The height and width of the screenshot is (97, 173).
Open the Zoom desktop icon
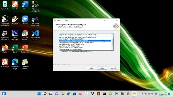pos(25,20)
